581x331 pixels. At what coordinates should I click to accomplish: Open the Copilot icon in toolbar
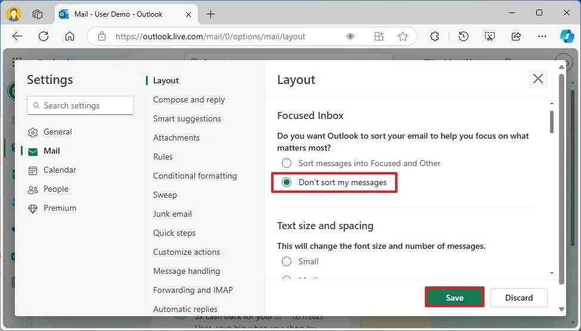(x=567, y=36)
